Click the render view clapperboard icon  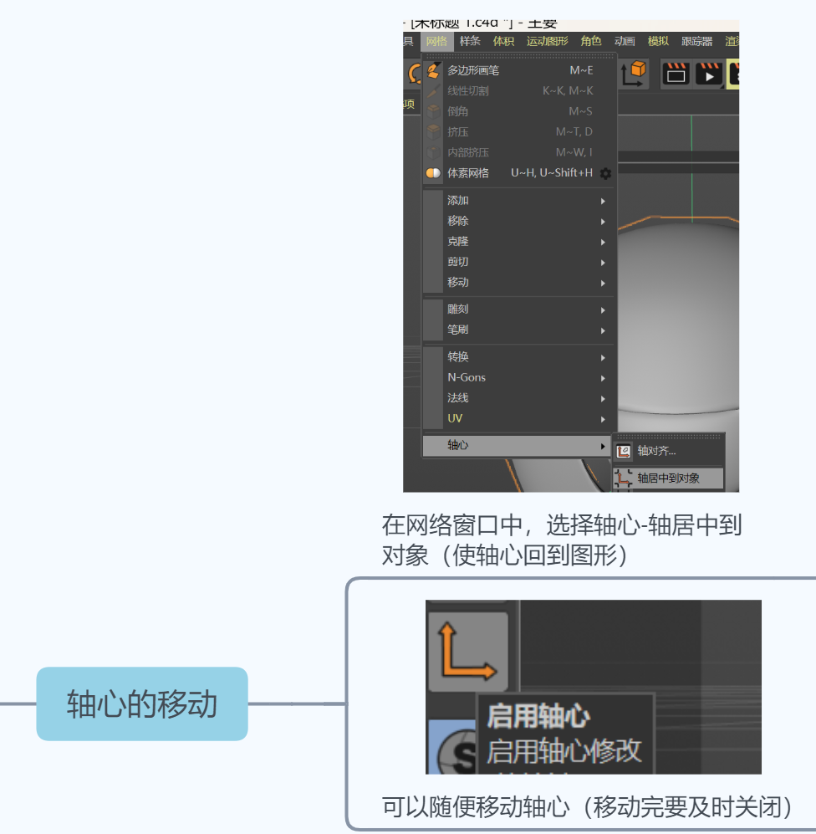(676, 74)
